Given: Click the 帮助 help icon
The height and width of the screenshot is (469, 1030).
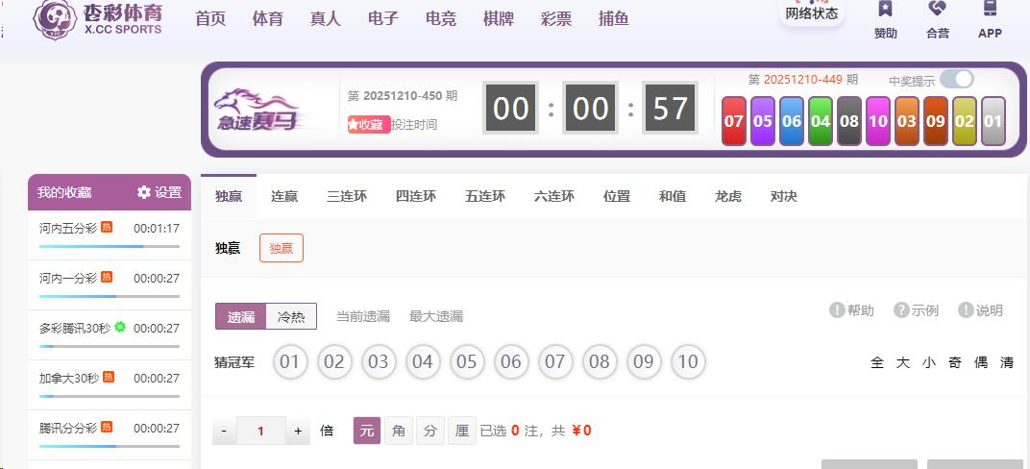Looking at the screenshot, I should click(x=837, y=310).
